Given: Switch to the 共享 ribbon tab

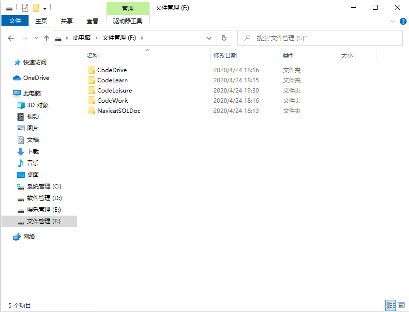Looking at the screenshot, I should [x=67, y=21].
